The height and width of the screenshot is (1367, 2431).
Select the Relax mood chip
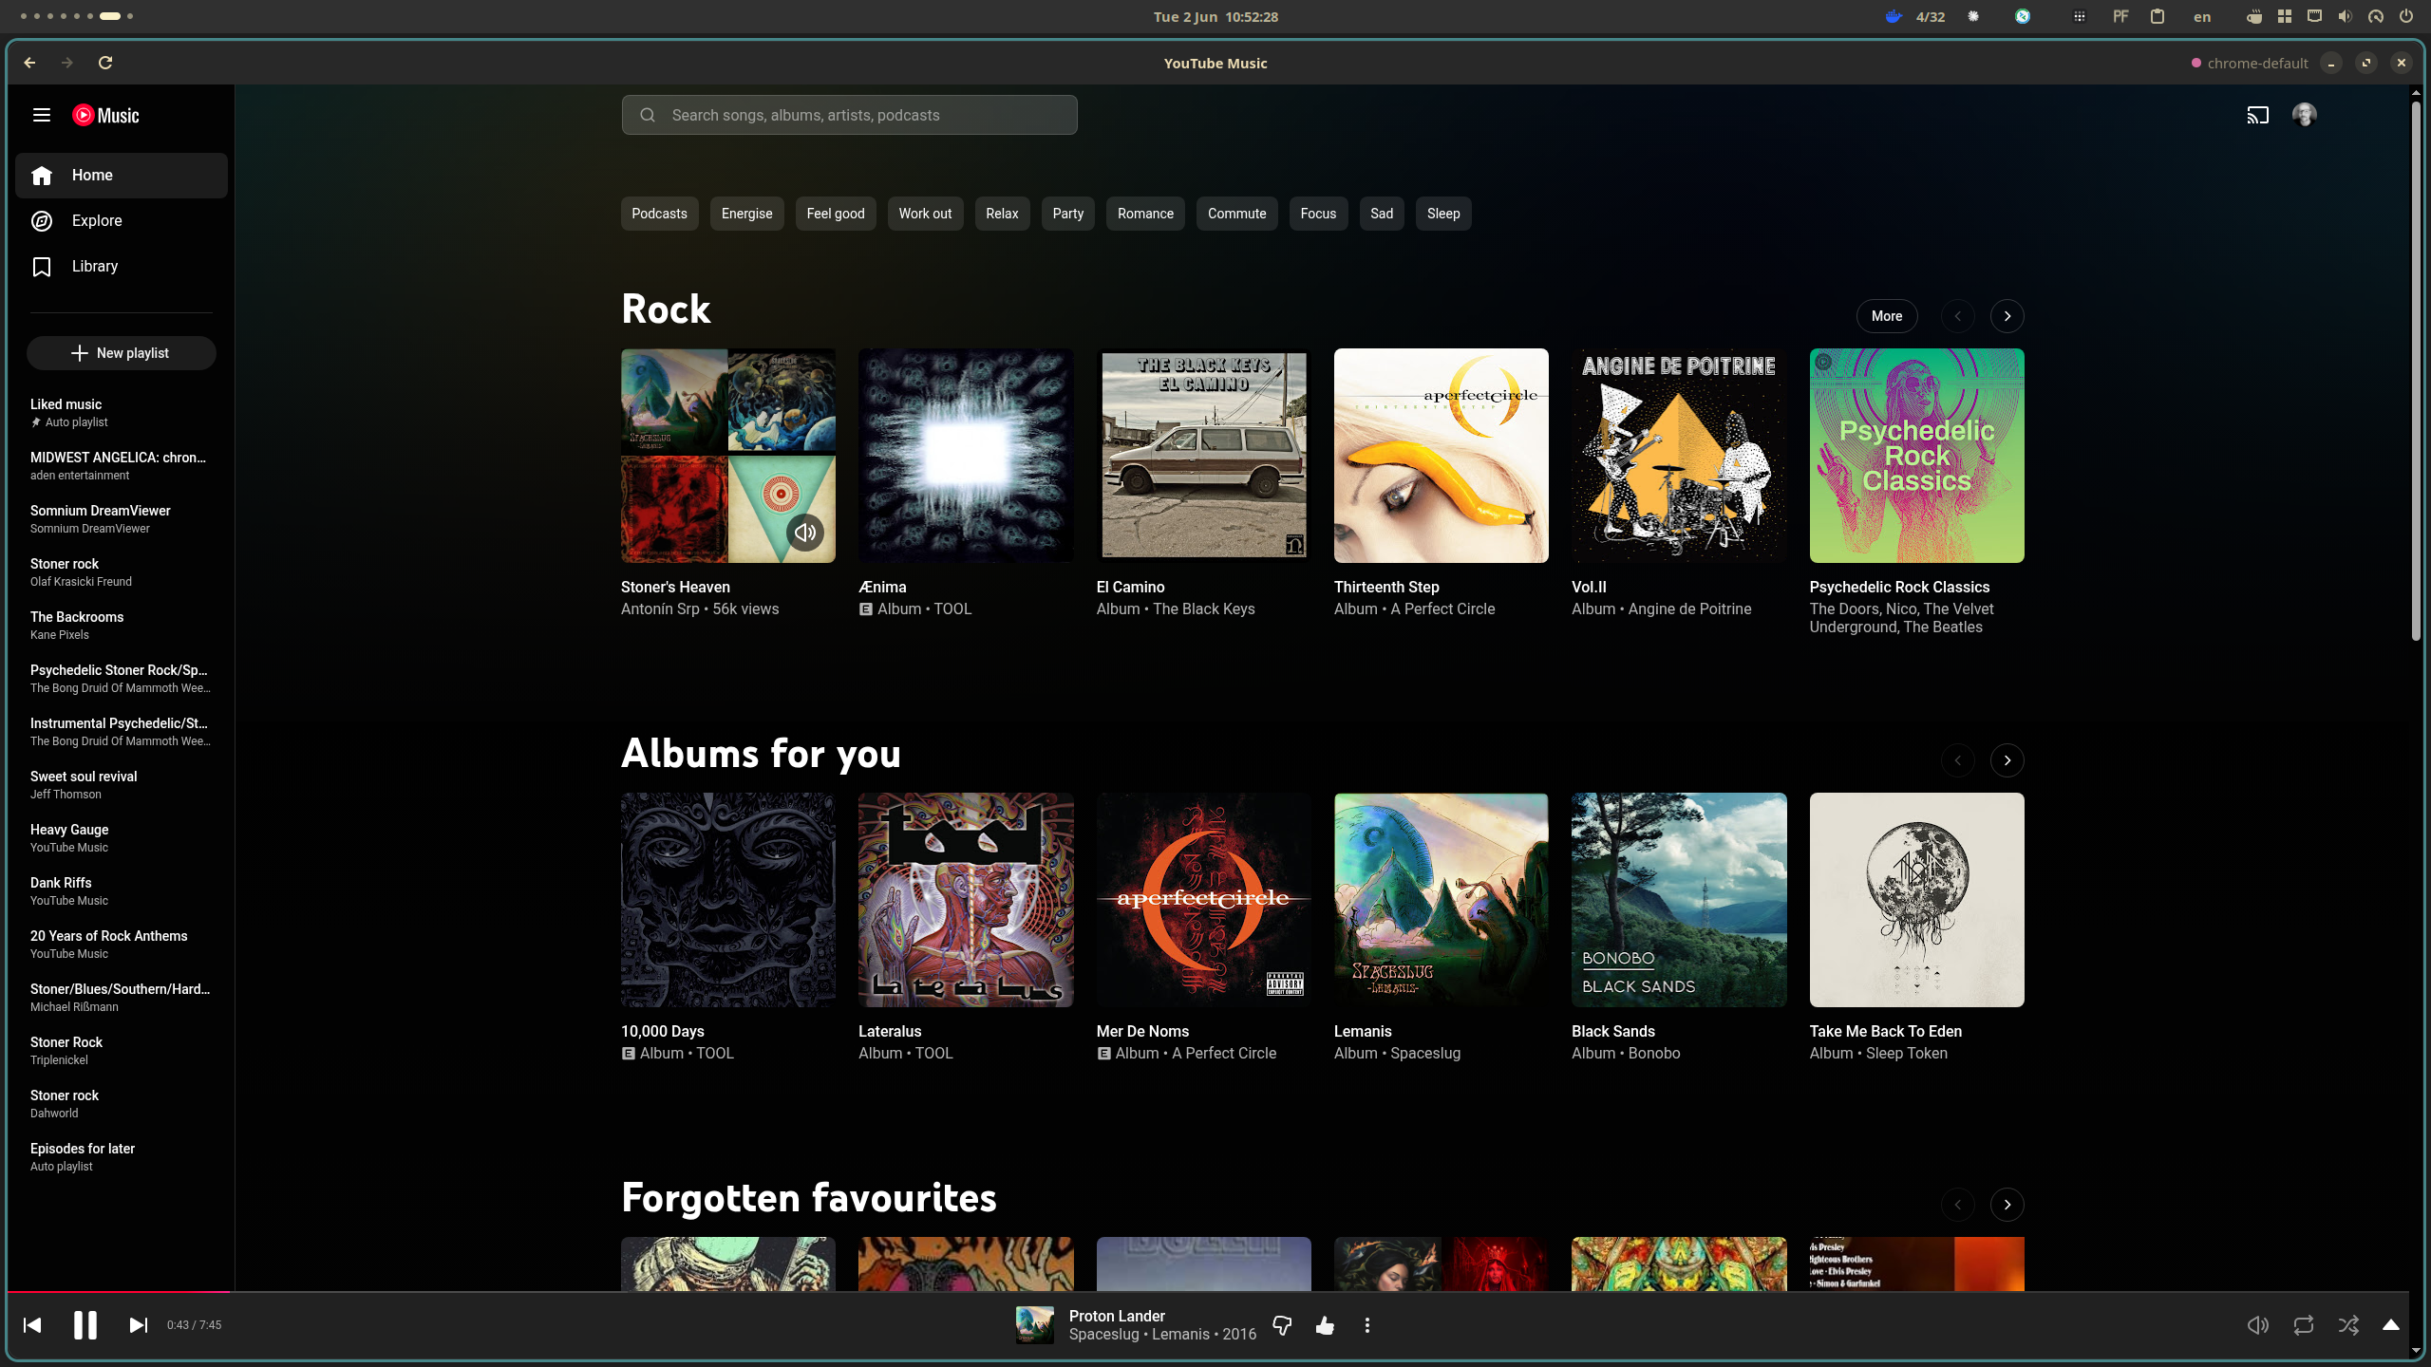[1003, 214]
